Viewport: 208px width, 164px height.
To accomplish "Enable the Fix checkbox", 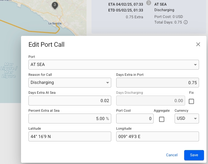I will click(191, 101).
